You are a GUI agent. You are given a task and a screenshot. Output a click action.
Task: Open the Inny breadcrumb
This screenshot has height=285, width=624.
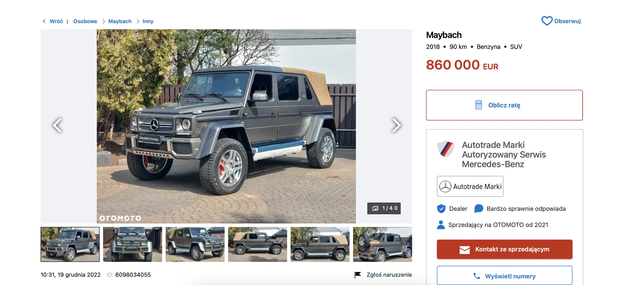click(148, 21)
